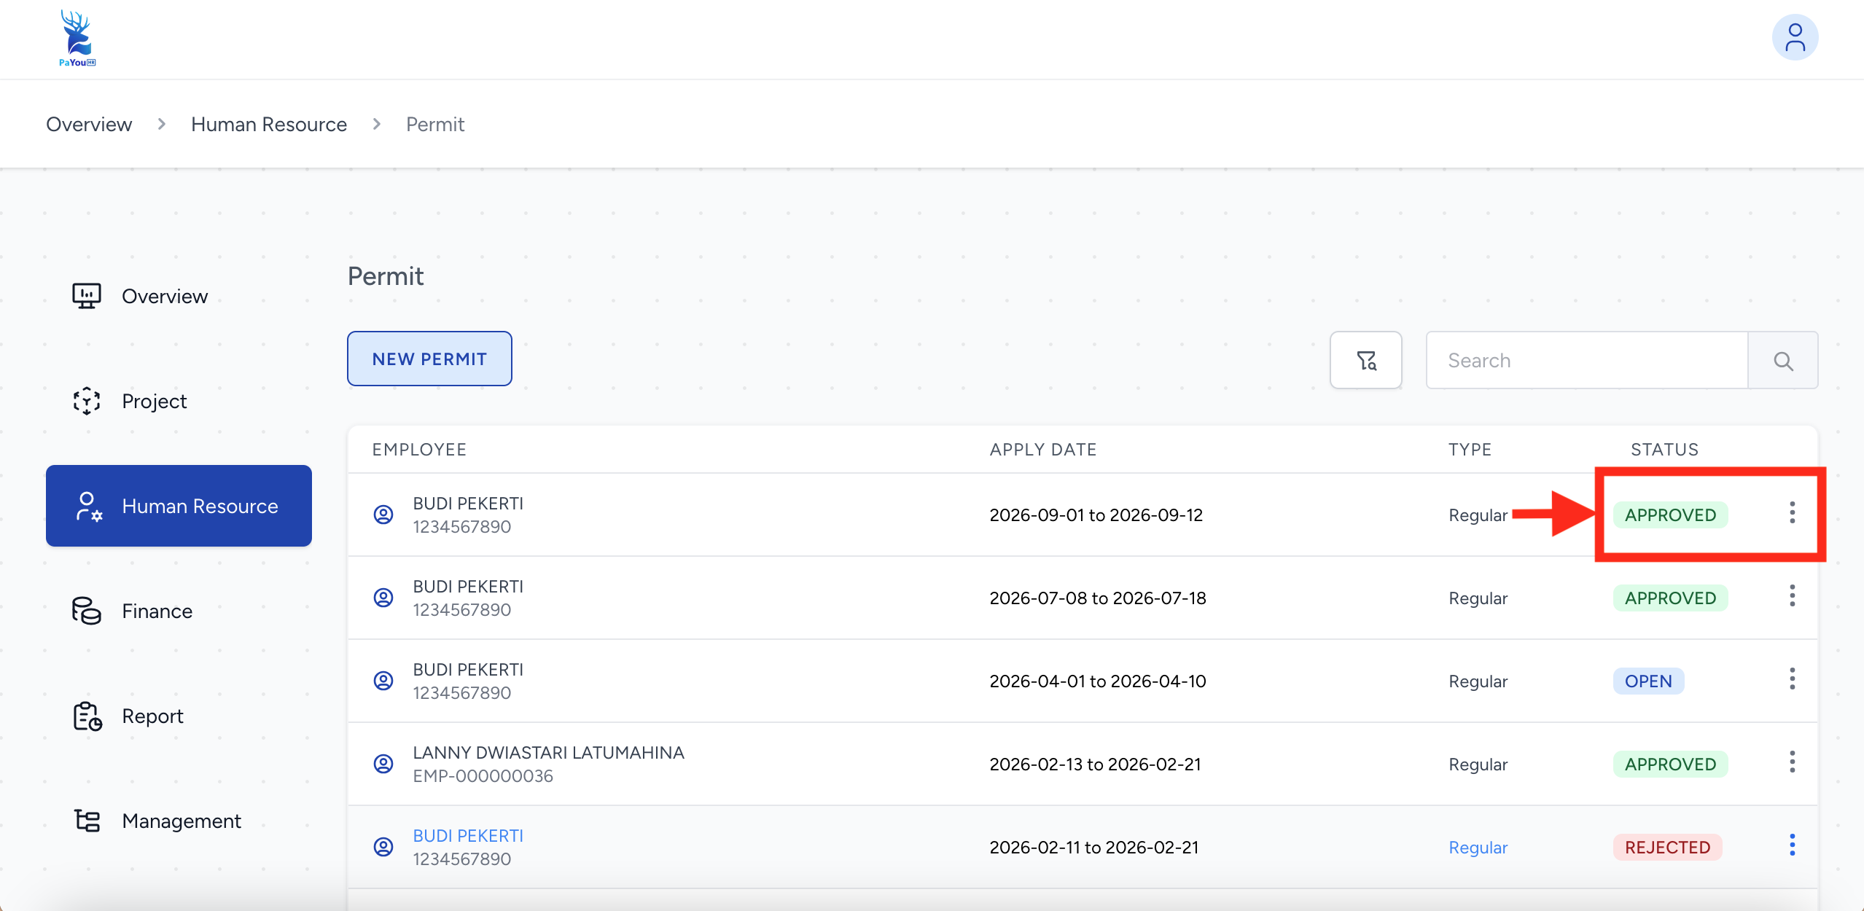Click the NEW PERMIT button
The width and height of the screenshot is (1864, 911).
[429, 359]
